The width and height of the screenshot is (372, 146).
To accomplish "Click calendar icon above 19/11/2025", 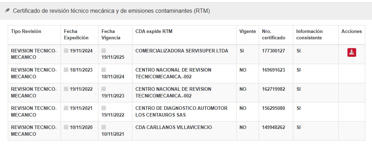I will [103, 51].
